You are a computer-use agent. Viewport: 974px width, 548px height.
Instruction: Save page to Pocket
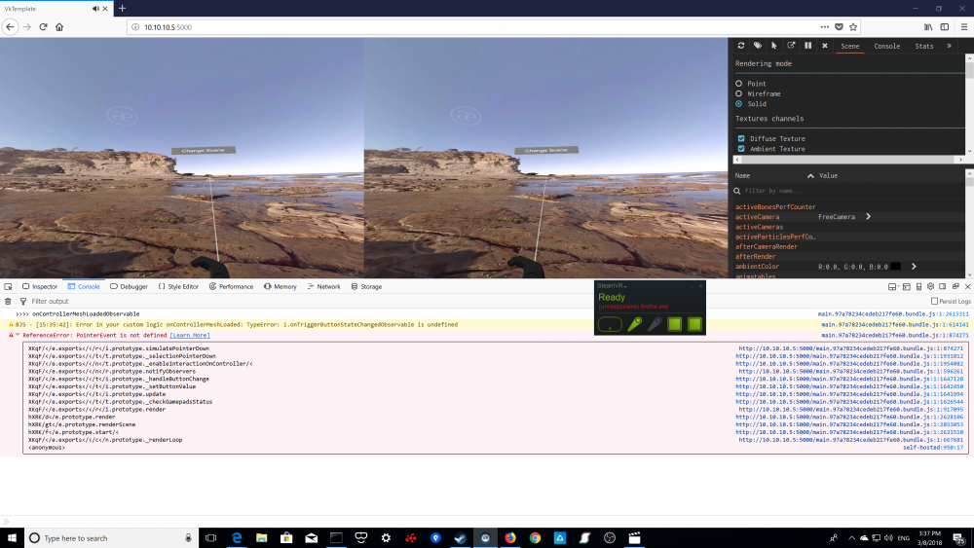[839, 26]
